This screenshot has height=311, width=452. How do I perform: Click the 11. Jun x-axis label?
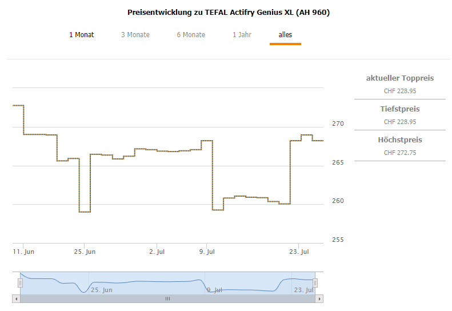[x=24, y=252]
